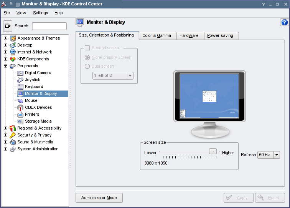Select Dual screen radio button
The image size is (290, 208).
[87, 67]
